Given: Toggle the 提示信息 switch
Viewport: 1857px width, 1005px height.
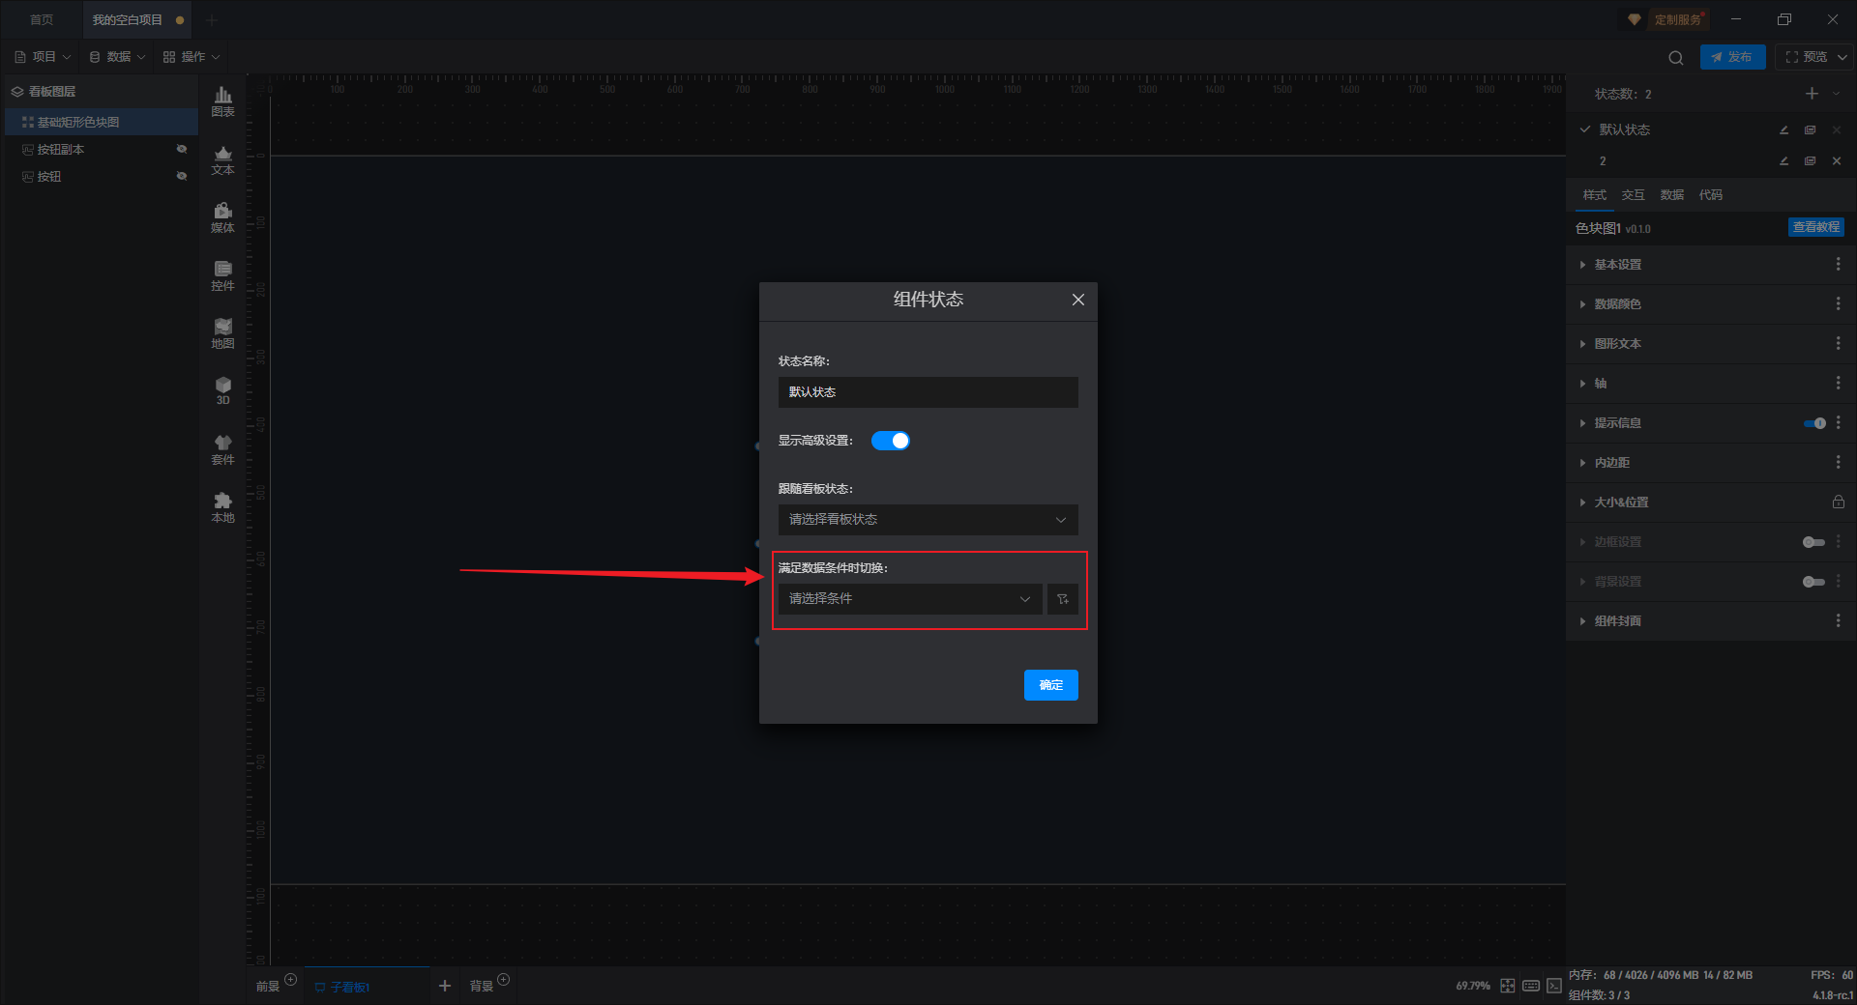Looking at the screenshot, I should (x=1814, y=423).
